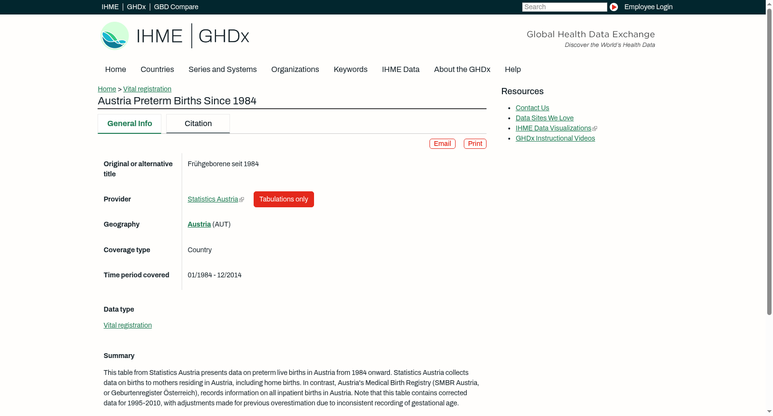Click the 'Country' coverage type value
The image size is (773, 416).
tap(200, 250)
